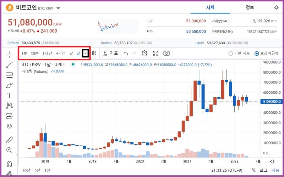284x177 pixels.
Task: Set date range to 1날
Action: 48,171
